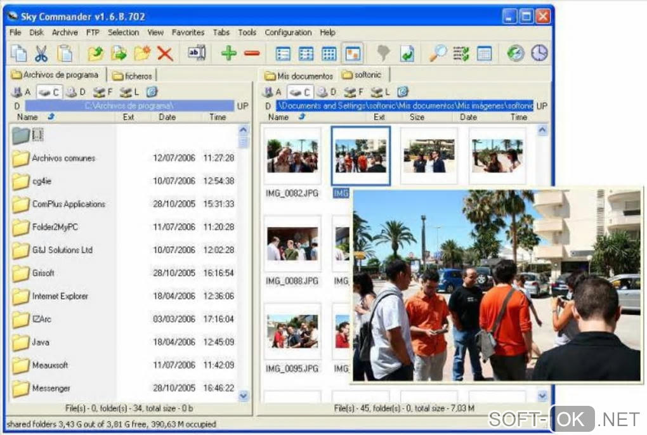Click left panel scrollbar down arrow

pyautogui.click(x=244, y=396)
